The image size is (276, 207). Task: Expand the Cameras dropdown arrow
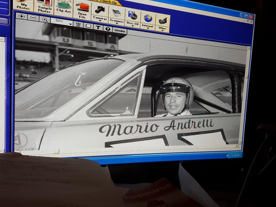pyautogui.click(x=100, y=21)
